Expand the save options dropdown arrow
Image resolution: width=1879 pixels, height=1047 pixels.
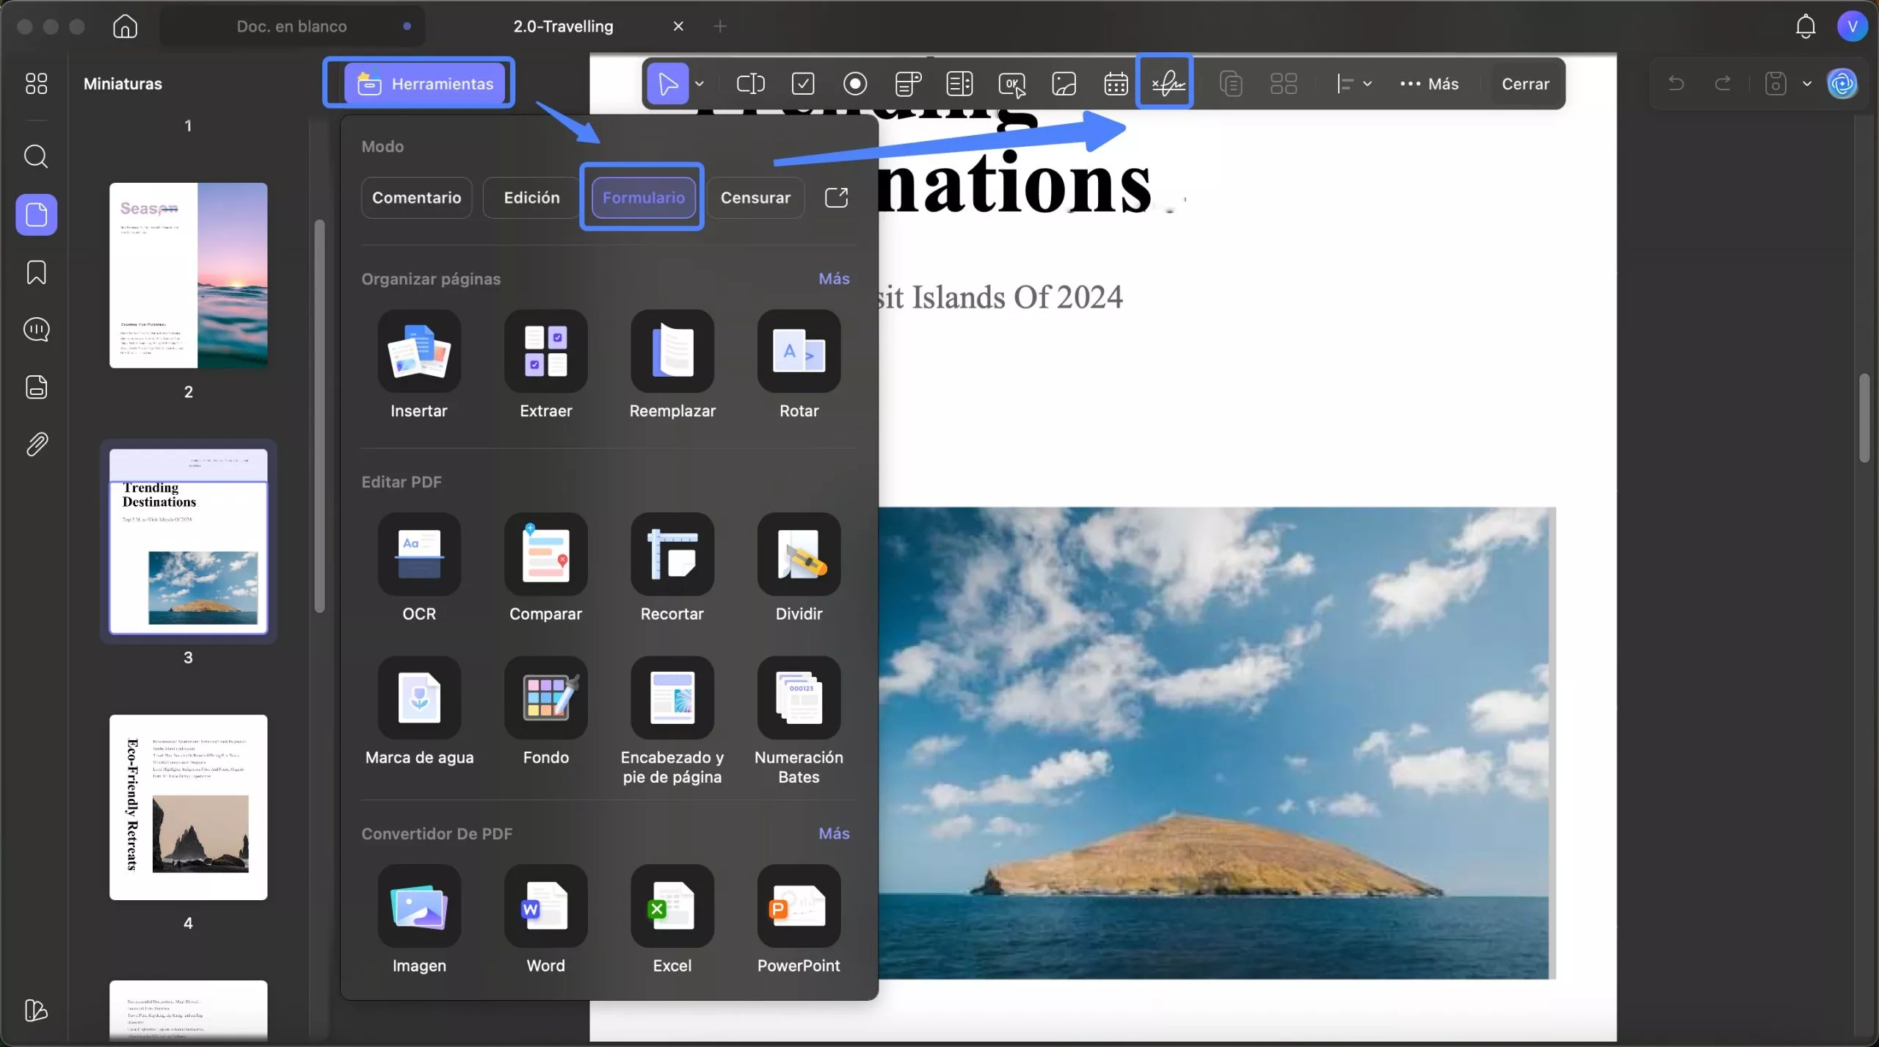click(x=1807, y=84)
